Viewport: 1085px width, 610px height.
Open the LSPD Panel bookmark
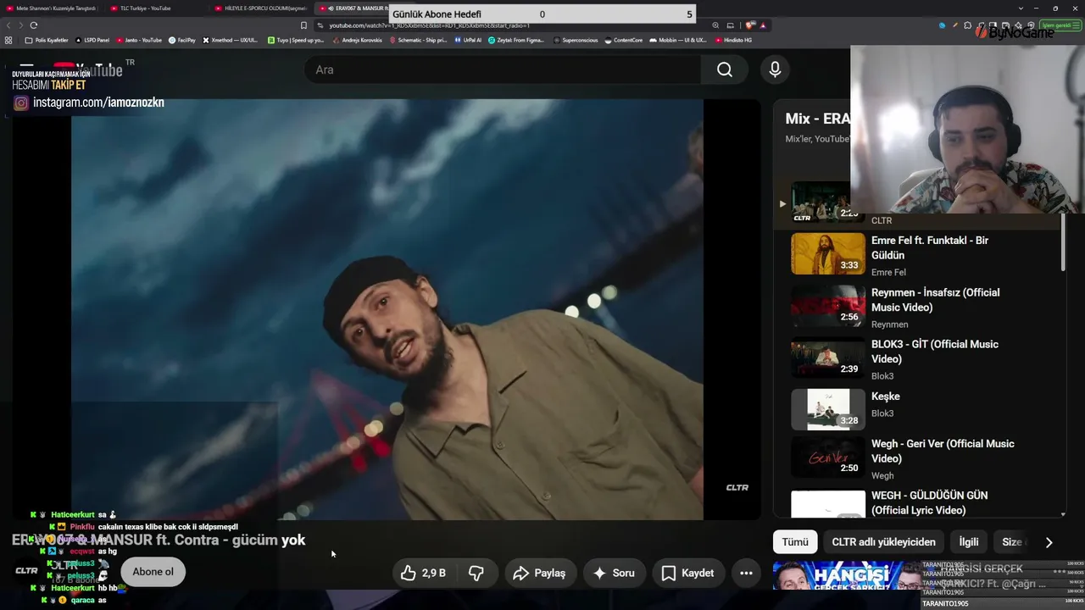92,40
